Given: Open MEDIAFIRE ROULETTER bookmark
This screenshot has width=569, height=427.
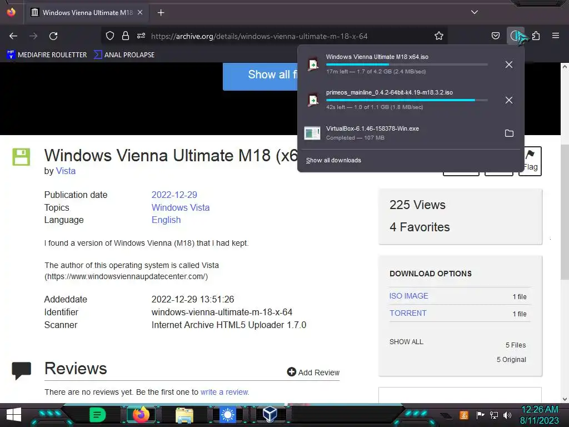Looking at the screenshot, I should (x=47, y=55).
